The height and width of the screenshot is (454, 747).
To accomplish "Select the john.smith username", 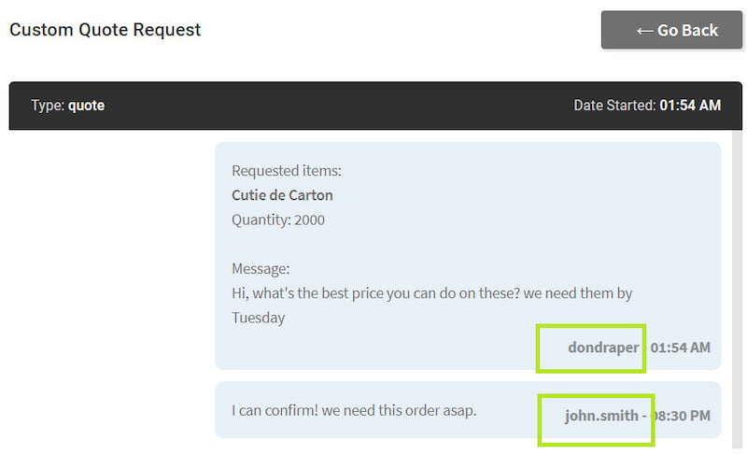I will pyautogui.click(x=601, y=415).
